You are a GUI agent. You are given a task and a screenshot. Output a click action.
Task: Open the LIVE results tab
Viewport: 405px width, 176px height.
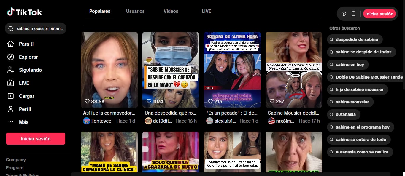point(206,11)
